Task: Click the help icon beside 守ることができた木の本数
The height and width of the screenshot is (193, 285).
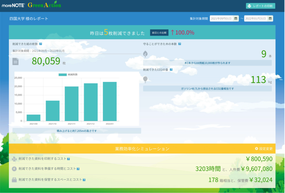Action: [x=180, y=44]
